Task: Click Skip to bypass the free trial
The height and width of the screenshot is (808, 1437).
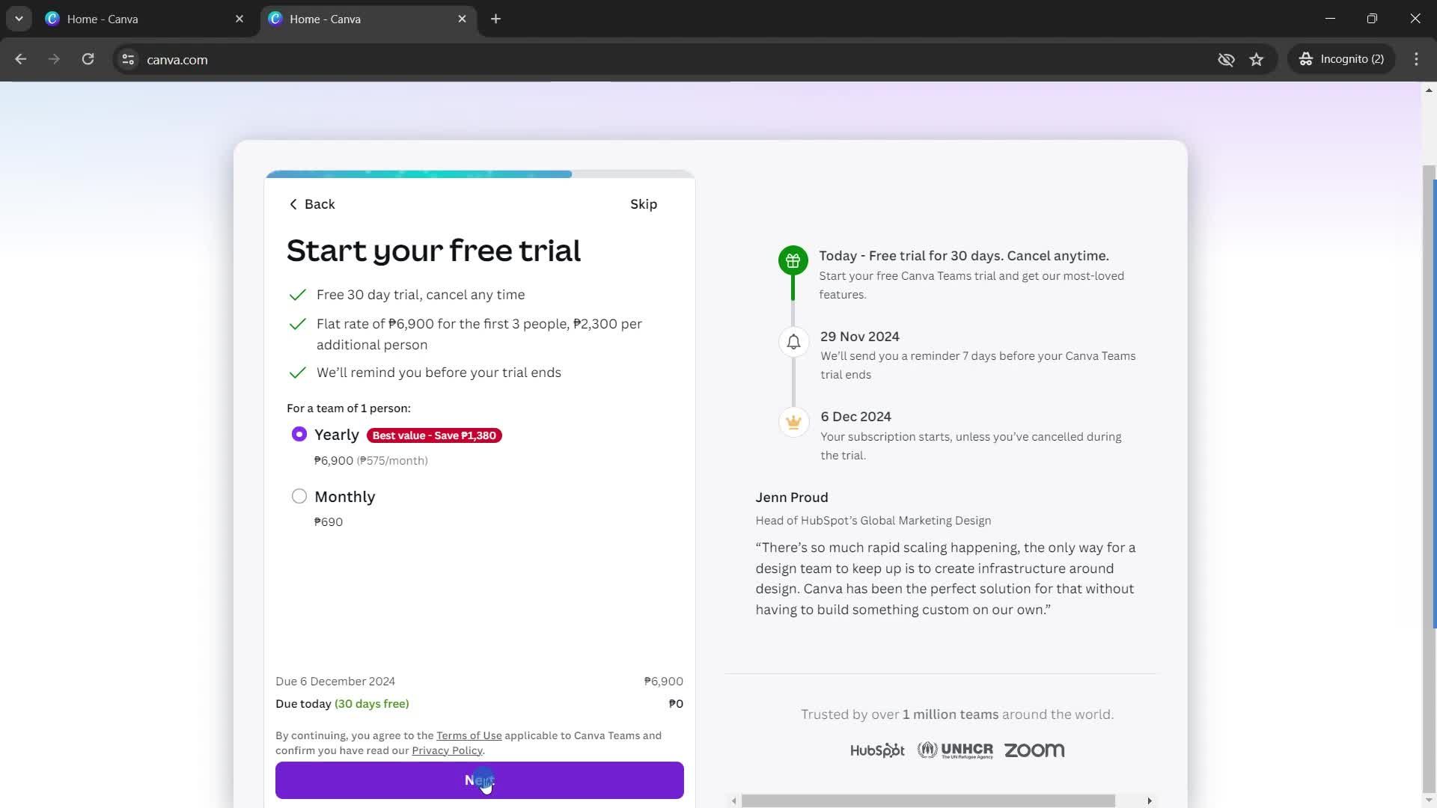Action: pos(643,204)
